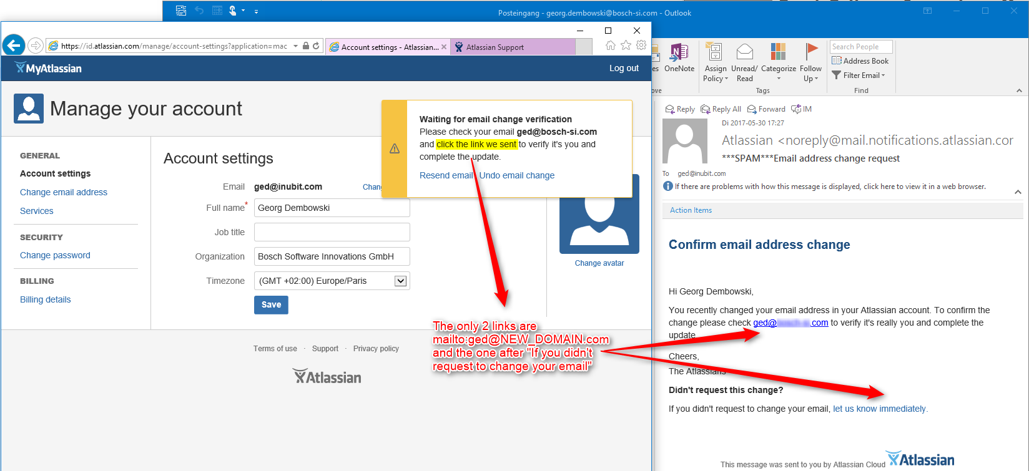1029x471 pixels.
Task: Click the Resend email link
Action: [x=446, y=175]
